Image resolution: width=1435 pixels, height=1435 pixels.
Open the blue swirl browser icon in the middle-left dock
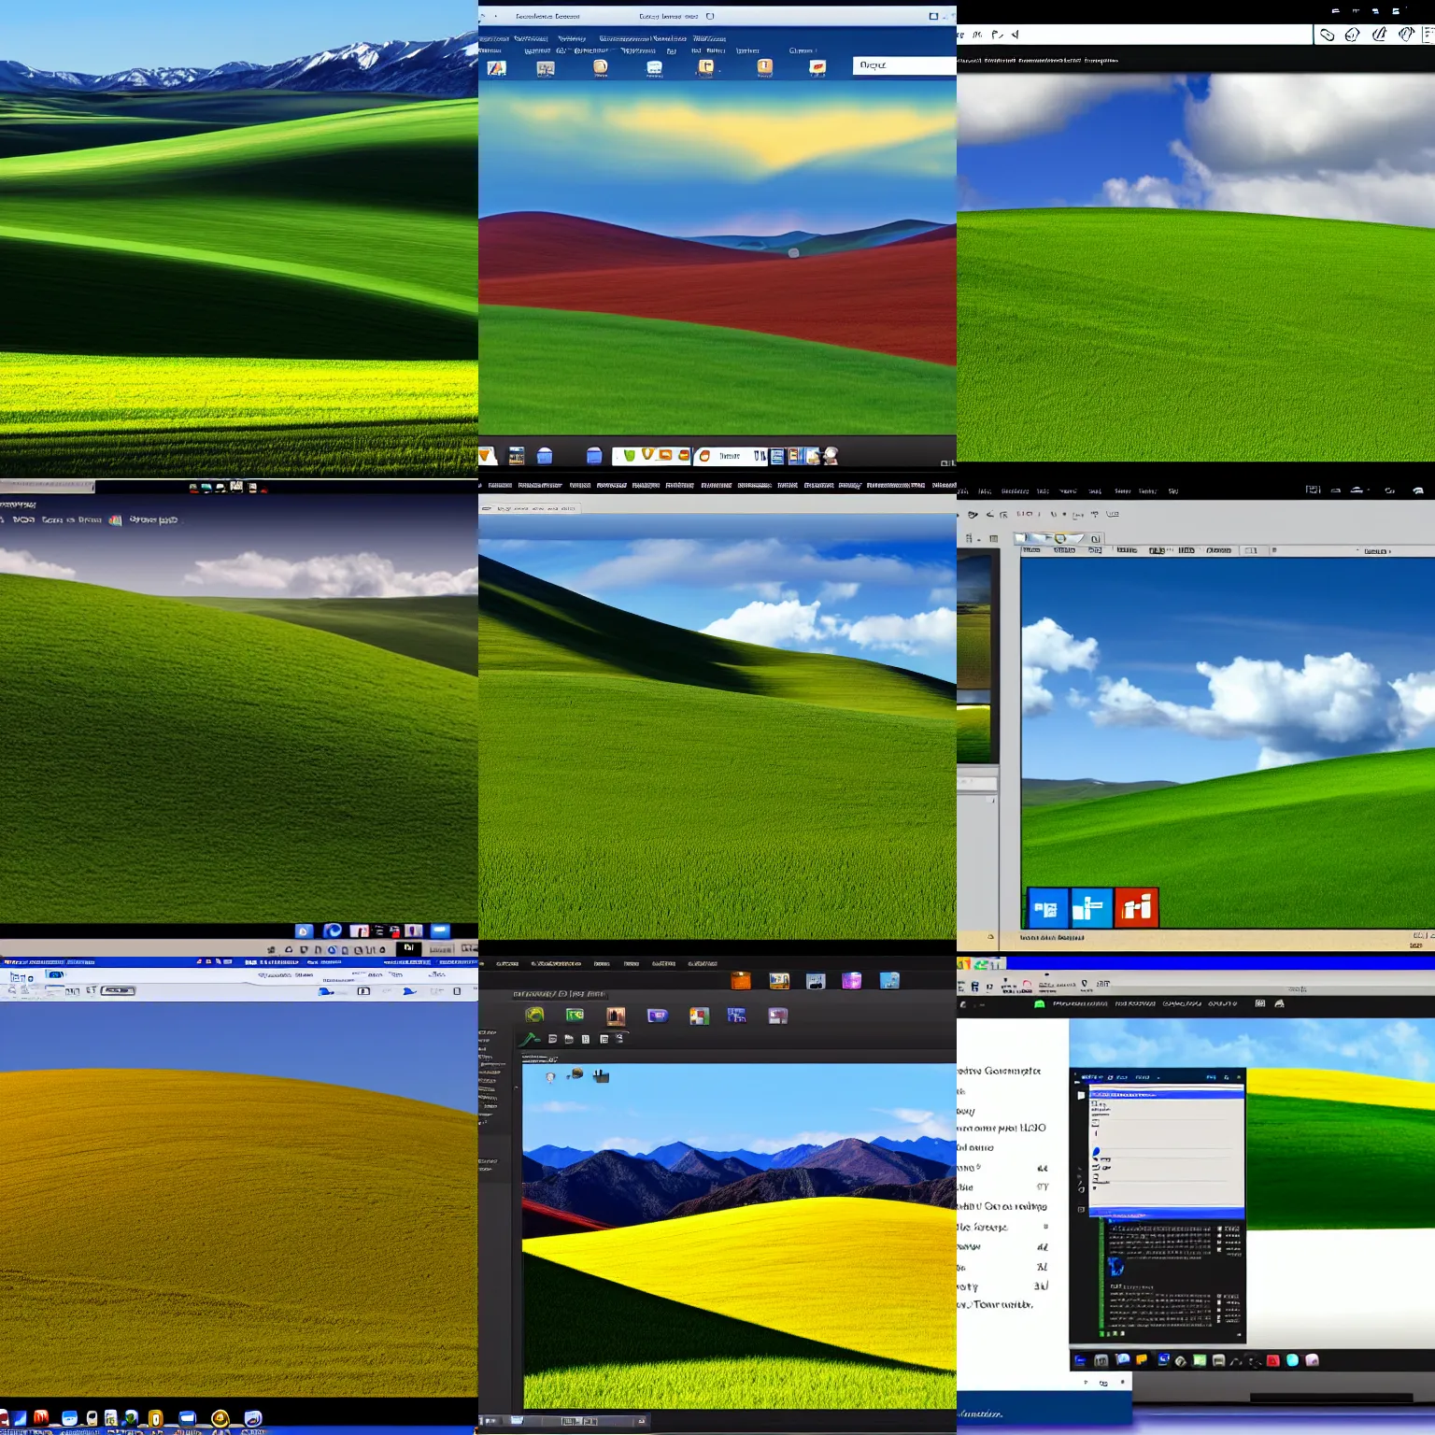(332, 931)
